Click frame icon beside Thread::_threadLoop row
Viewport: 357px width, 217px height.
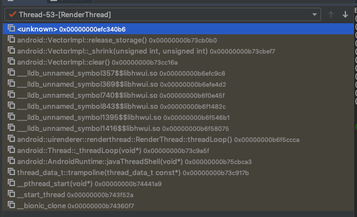click(11, 150)
